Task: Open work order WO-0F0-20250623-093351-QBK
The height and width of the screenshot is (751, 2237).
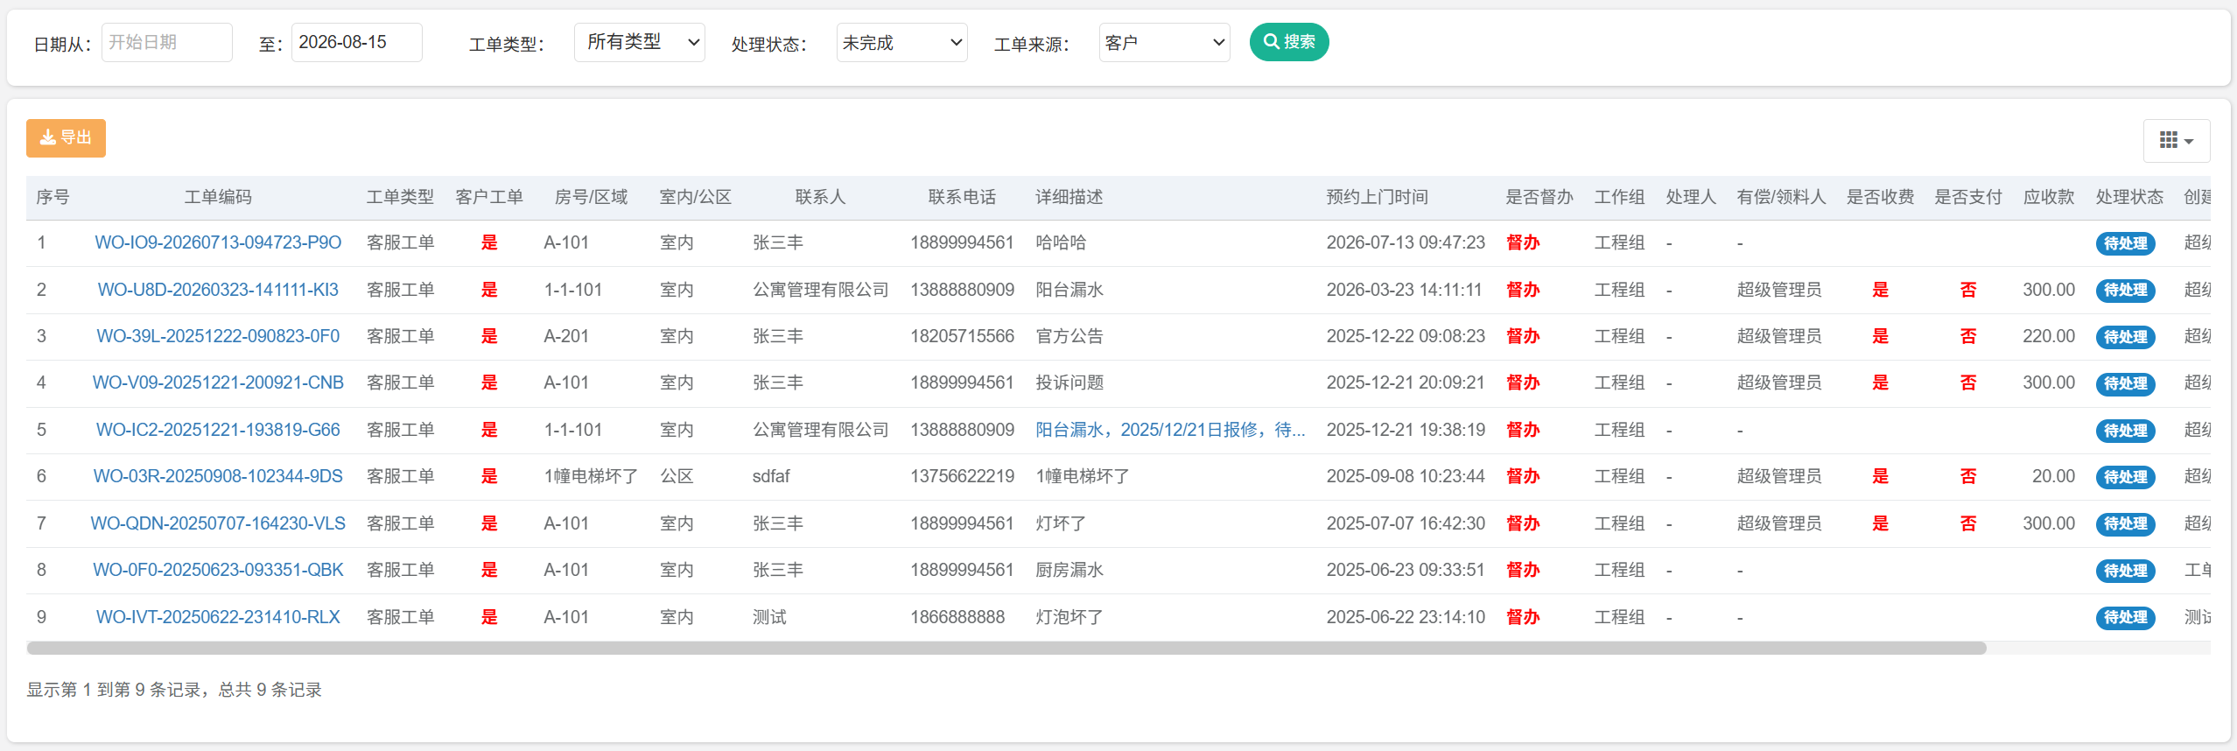Action: pyautogui.click(x=218, y=570)
